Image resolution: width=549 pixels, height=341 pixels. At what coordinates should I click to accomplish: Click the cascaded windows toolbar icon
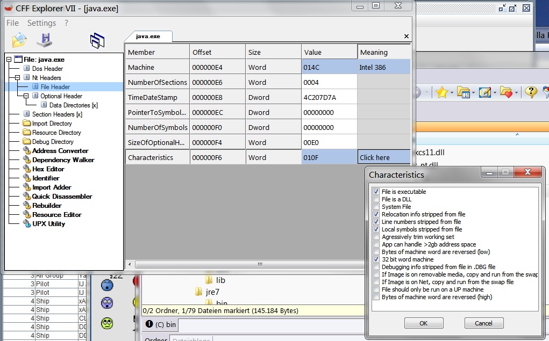(x=97, y=41)
